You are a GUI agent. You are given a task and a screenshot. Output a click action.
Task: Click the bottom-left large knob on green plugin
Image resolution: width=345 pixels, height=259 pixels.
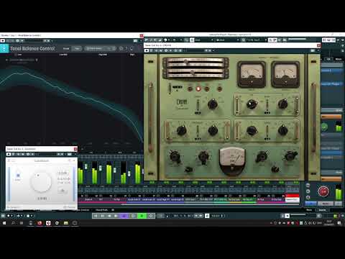pos(175,156)
